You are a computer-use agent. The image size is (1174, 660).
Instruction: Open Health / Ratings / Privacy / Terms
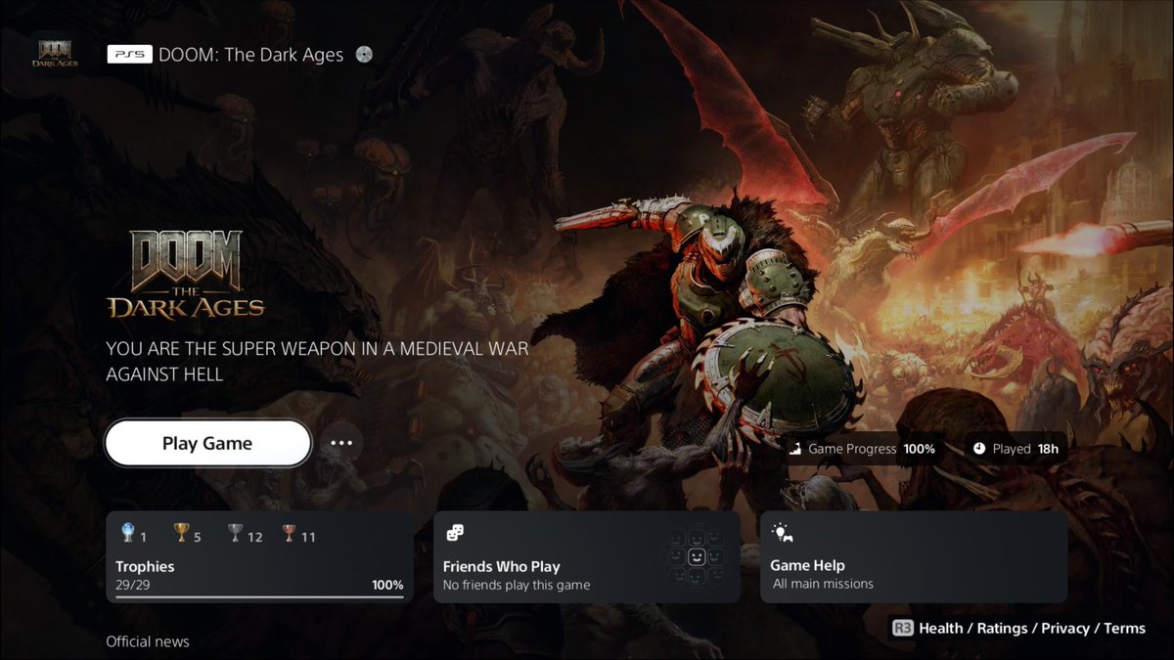coord(1017,628)
